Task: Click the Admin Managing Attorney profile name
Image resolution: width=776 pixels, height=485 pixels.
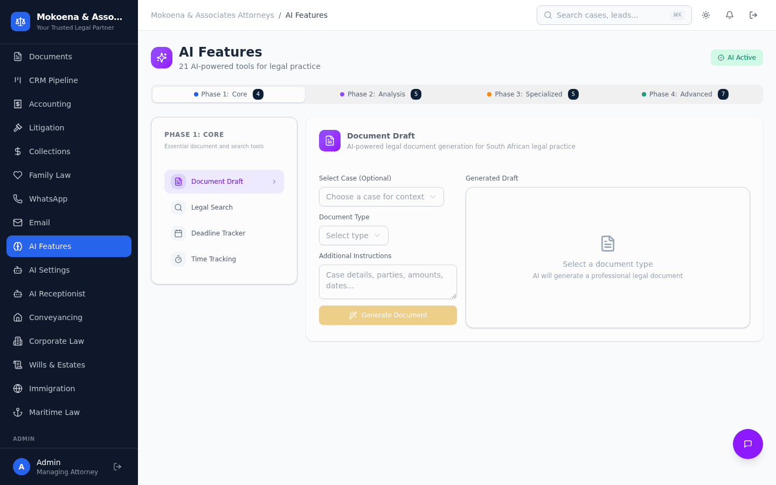Action: point(67,467)
